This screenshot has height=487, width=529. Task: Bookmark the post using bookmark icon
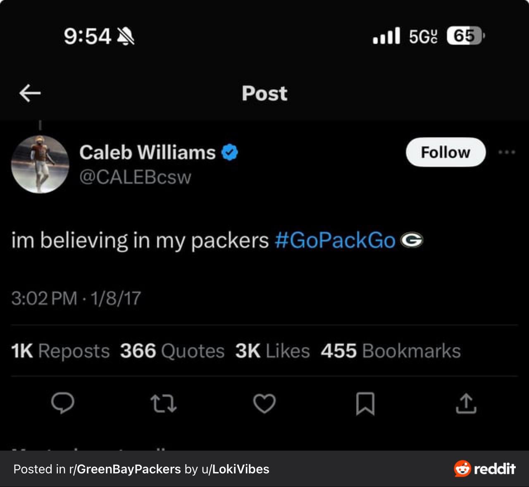tap(365, 403)
